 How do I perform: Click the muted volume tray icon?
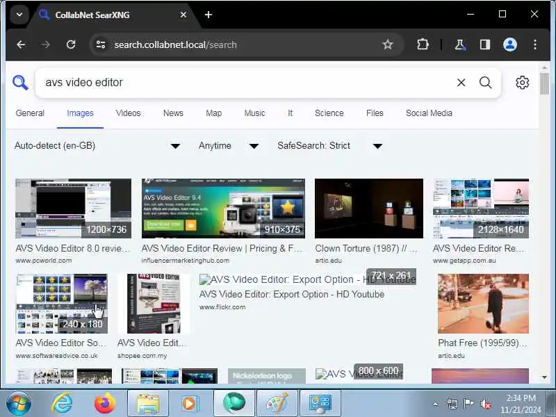[x=485, y=404]
